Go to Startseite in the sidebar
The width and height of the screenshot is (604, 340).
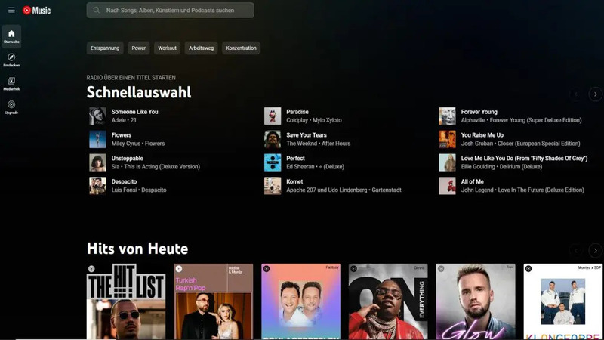[x=11, y=36]
